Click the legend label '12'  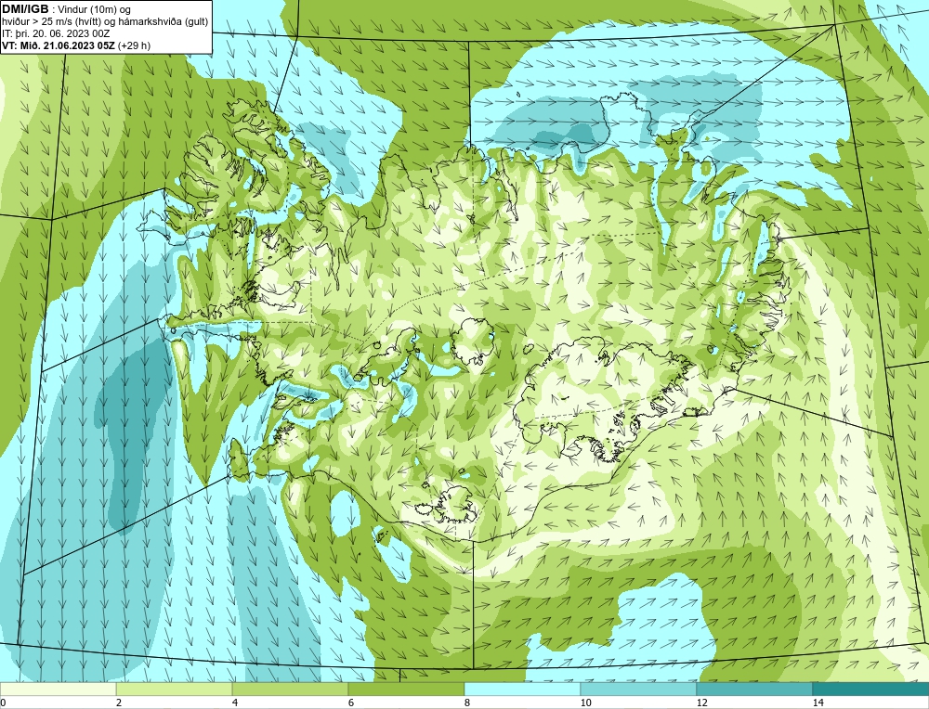click(x=702, y=703)
